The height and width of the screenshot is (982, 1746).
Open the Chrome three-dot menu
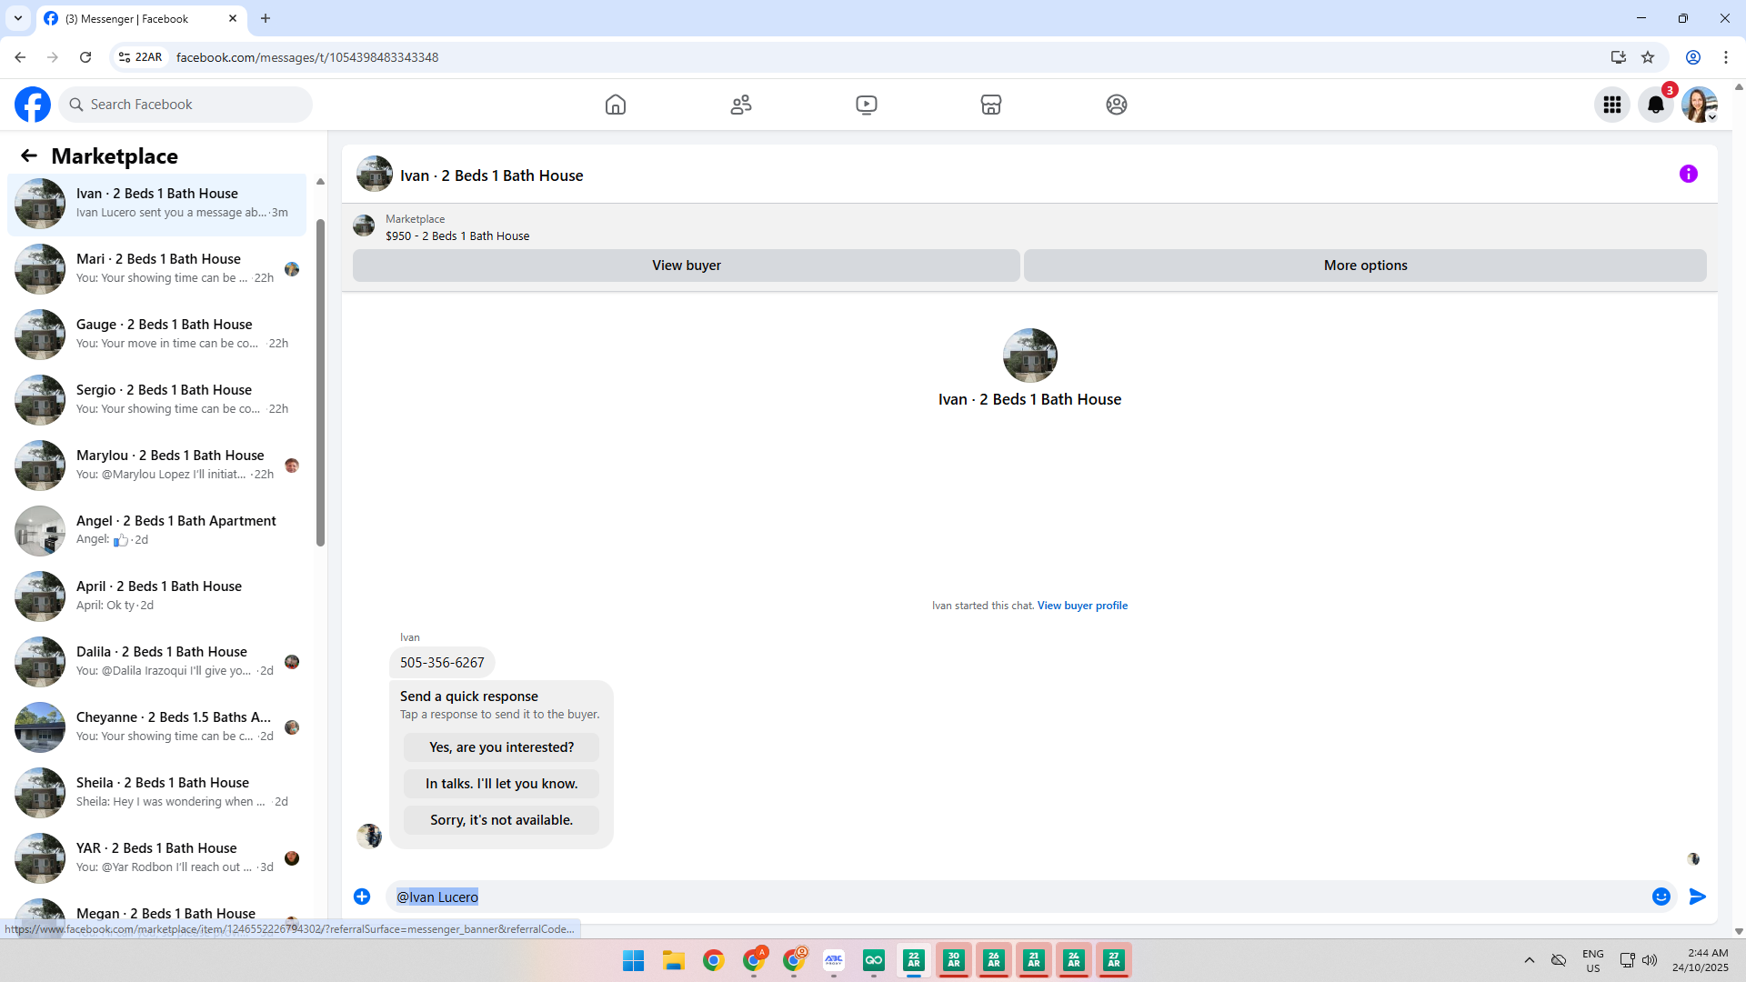coord(1726,57)
